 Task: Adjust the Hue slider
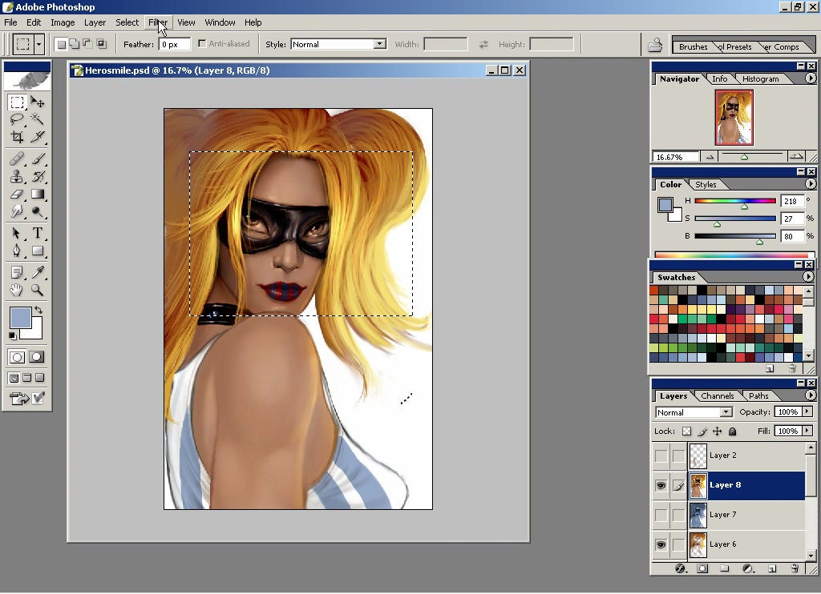744,207
